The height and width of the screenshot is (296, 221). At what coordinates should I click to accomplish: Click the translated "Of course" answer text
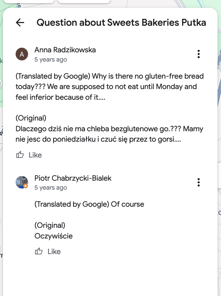(89, 204)
